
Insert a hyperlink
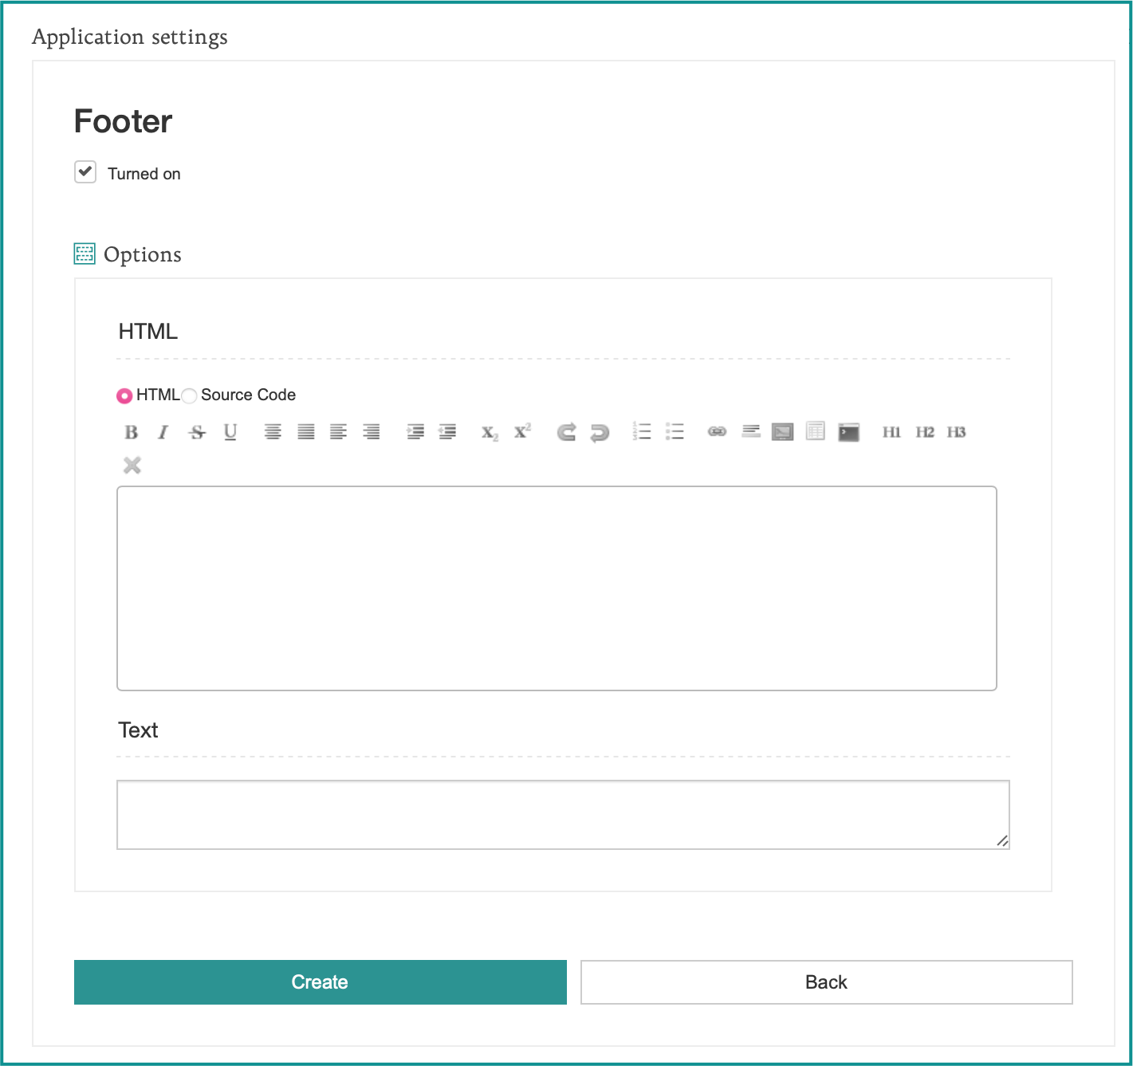pos(717,431)
